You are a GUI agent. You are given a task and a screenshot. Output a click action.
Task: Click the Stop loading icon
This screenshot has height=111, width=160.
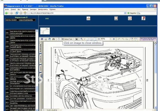point(21,13)
